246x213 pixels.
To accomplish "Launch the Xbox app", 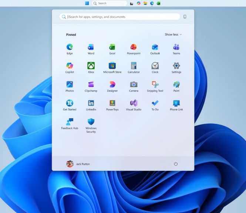I will click(91, 68).
